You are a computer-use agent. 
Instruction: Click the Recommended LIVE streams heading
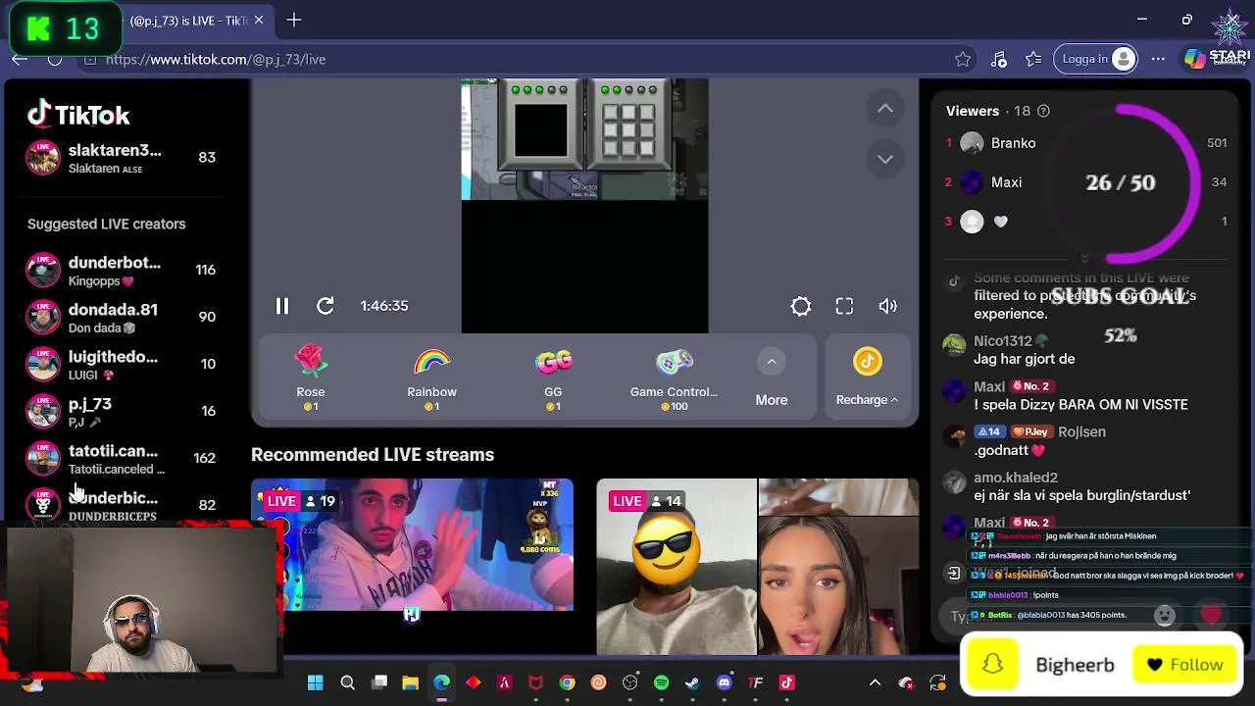(x=373, y=455)
